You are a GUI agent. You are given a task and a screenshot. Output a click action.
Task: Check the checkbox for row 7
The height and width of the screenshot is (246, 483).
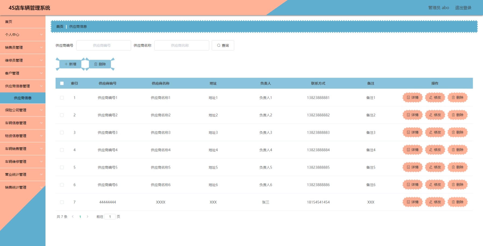click(62, 202)
